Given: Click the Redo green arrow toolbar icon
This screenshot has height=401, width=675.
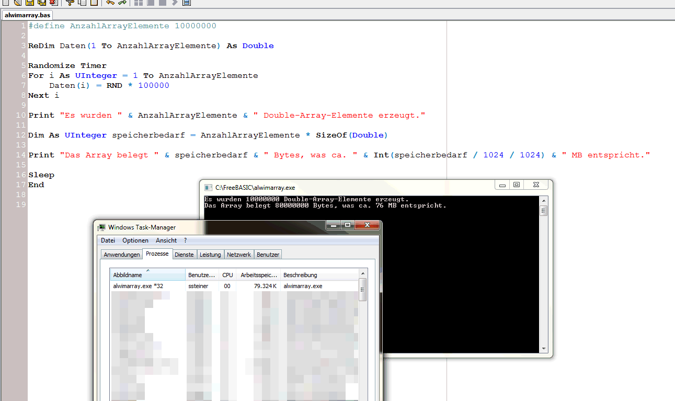Looking at the screenshot, I should pos(122,2).
